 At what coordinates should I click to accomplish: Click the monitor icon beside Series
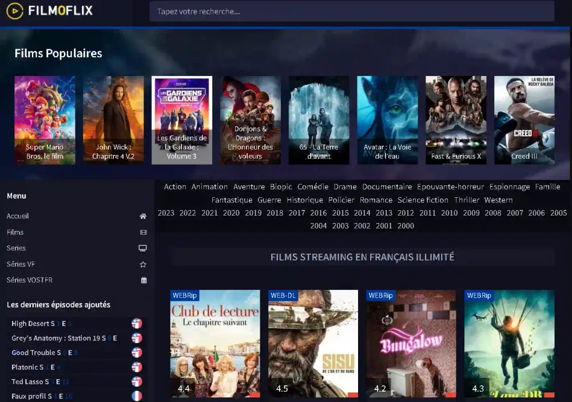(x=143, y=248)
